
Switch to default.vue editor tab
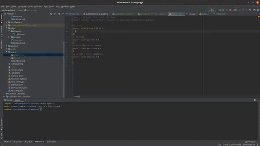[73, 14]
